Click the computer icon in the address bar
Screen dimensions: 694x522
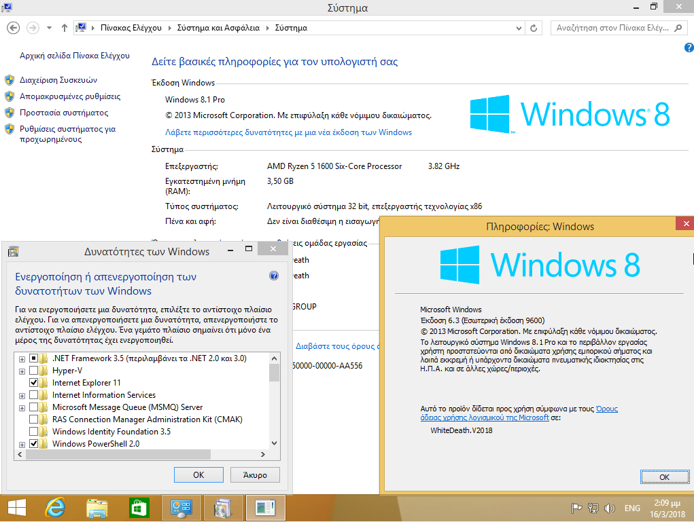81,28
